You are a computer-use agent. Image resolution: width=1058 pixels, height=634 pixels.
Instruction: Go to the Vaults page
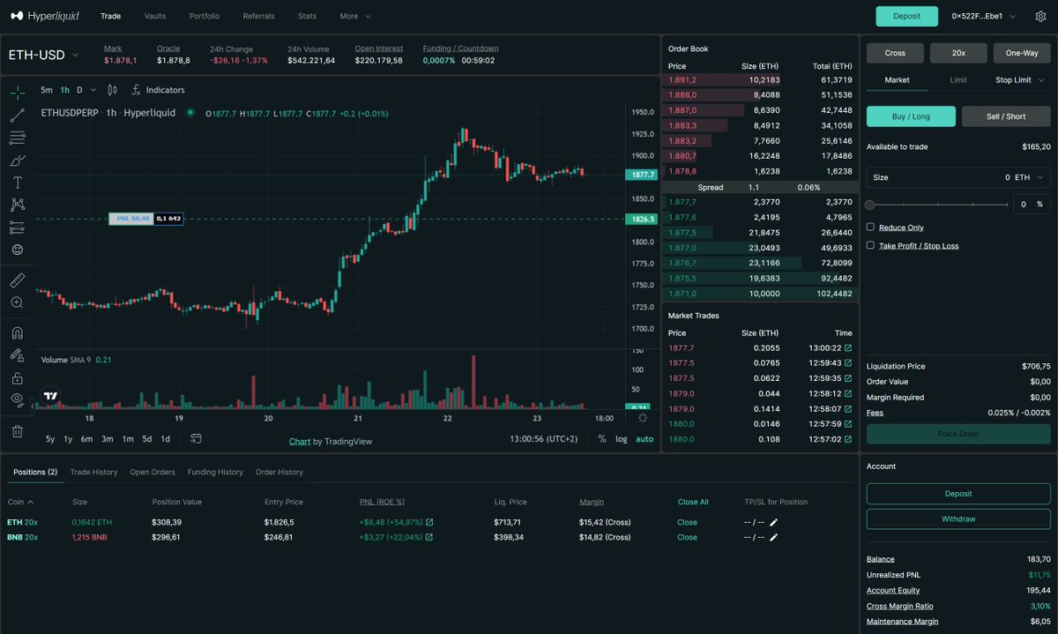(x=155, y=16)
